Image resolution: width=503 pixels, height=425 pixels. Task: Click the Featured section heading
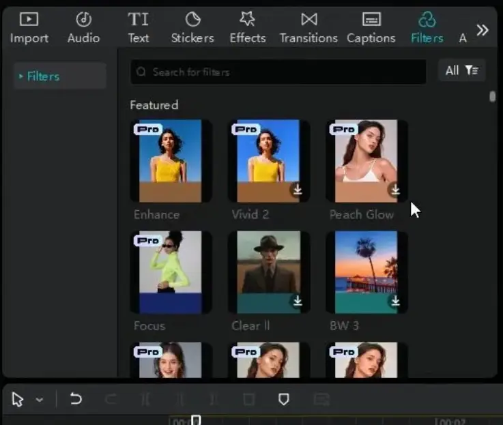point(154,105)
